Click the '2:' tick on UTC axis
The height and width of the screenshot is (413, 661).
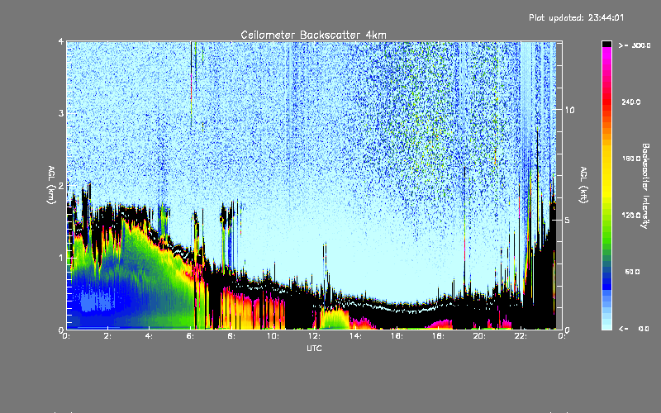click(108, 336)
